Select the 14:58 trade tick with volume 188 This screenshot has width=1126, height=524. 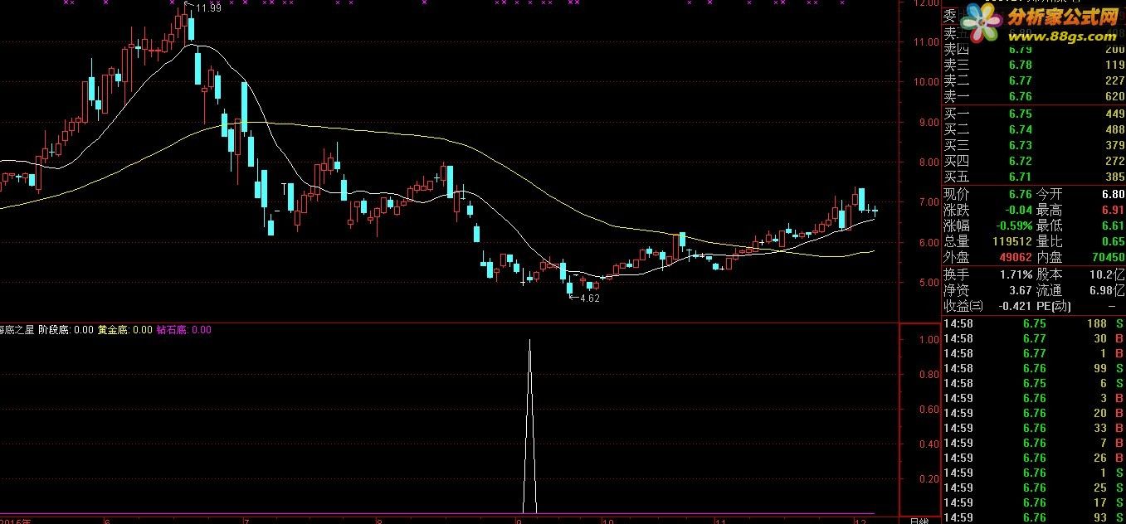pos(1033,323)
